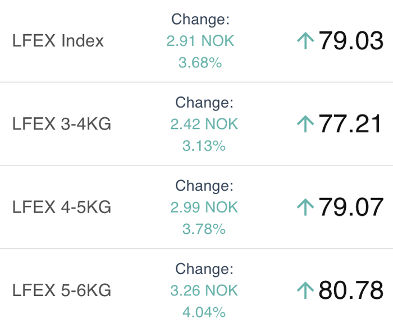The width and height of the screenshot is (393, 328).
Task: Click the 77.21 price value
Action: (350, 124)
